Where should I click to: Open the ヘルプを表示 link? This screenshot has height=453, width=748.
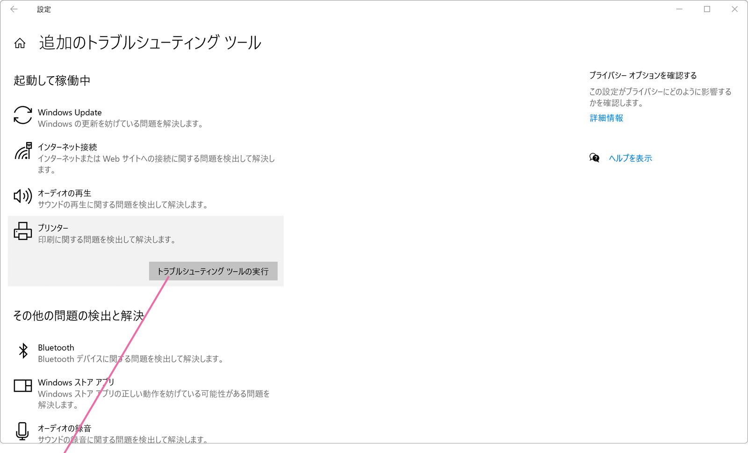pyautogui.click(x=630, y=158)
